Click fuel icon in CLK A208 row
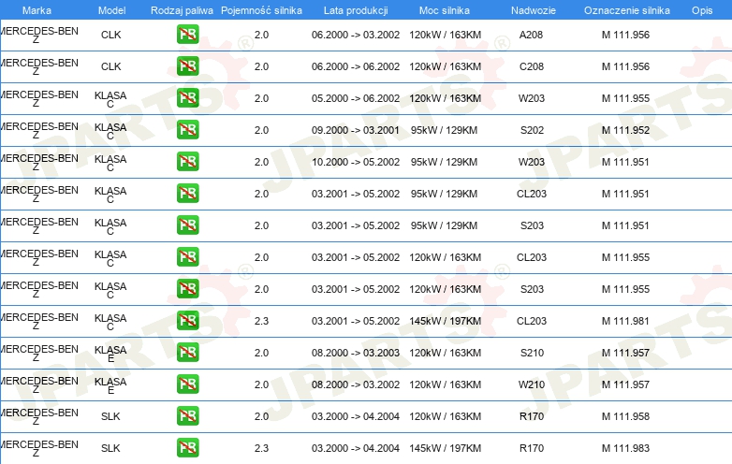Screen dimensions: 732x464 (187, 35)
